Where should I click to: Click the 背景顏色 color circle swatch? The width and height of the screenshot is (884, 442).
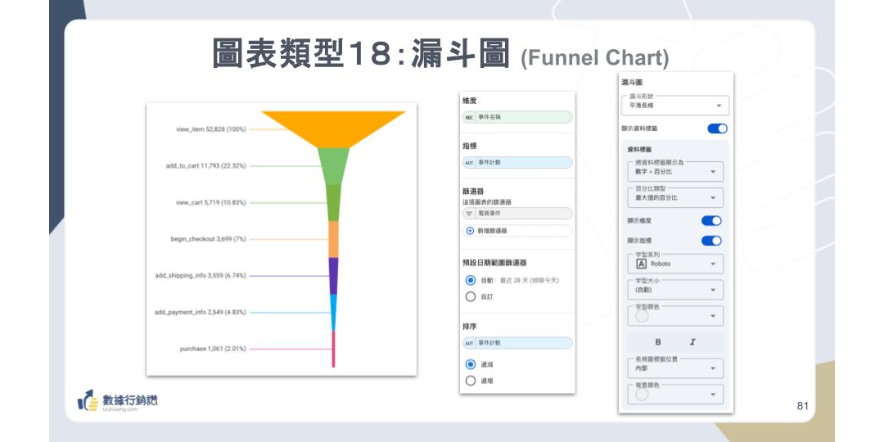pyautogui.click(x=642, y=395)
